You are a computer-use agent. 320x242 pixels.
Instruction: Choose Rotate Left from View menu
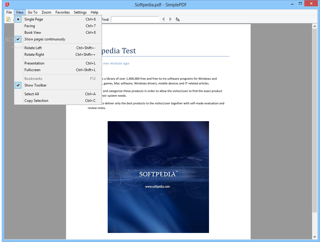tap(58, 48)
